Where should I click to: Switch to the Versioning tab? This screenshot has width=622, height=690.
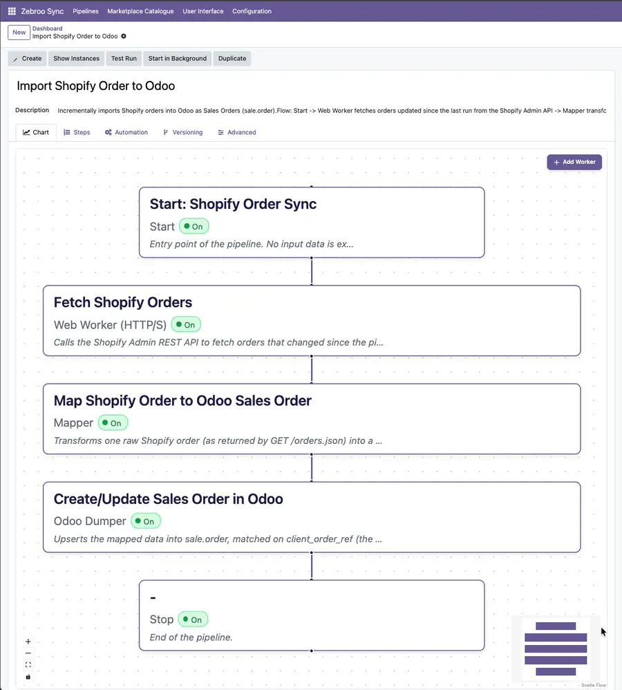[x=182, y=132]
